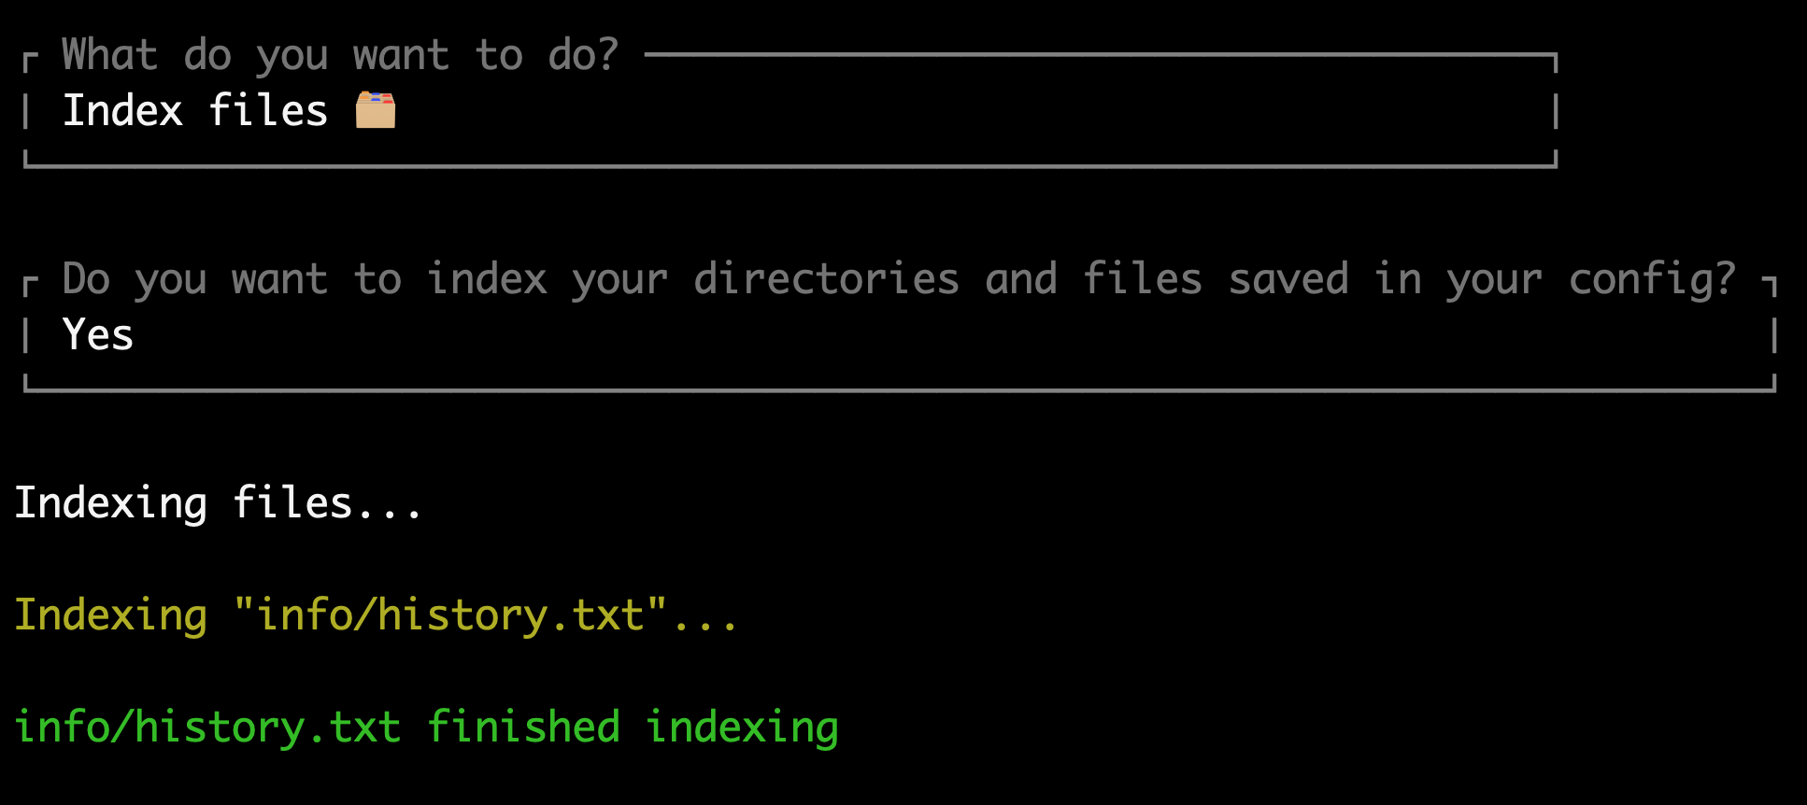Click the word "config?" in the second prompt
Viewport: 1807px width, 805px height.
coord(1652,278)
